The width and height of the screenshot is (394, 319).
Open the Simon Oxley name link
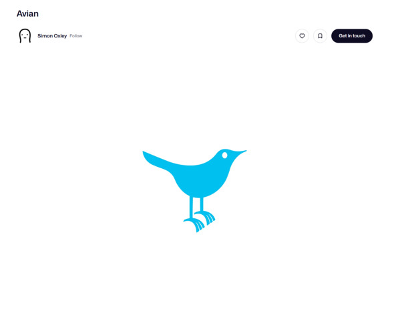(x=52, y=36)
